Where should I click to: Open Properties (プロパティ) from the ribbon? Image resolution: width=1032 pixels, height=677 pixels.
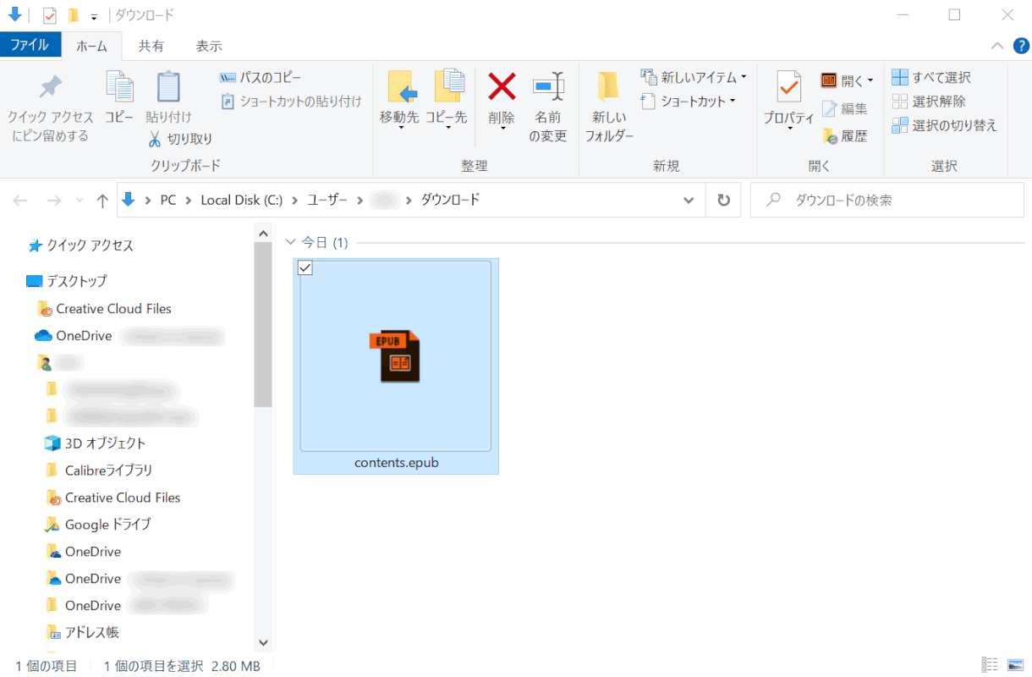(788, 87)
